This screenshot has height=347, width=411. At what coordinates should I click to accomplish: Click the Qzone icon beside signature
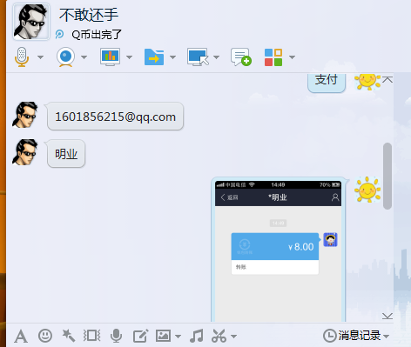tap(59, 34)
